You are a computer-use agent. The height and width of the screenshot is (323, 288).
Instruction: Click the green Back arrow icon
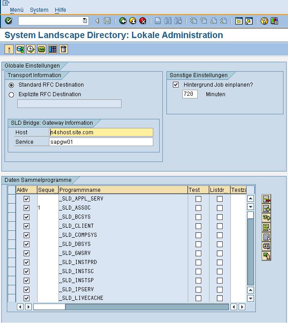[x=122, y=21]
